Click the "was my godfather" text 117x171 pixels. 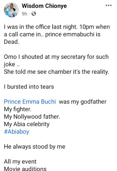[x=83, y=102]
